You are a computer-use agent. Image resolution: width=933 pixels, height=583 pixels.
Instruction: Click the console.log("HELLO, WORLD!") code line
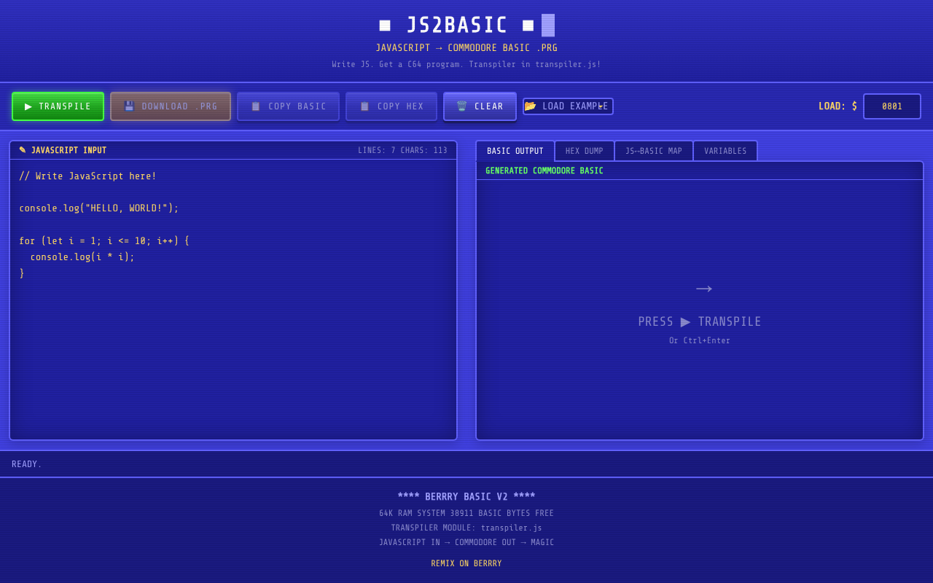point(99,208)
